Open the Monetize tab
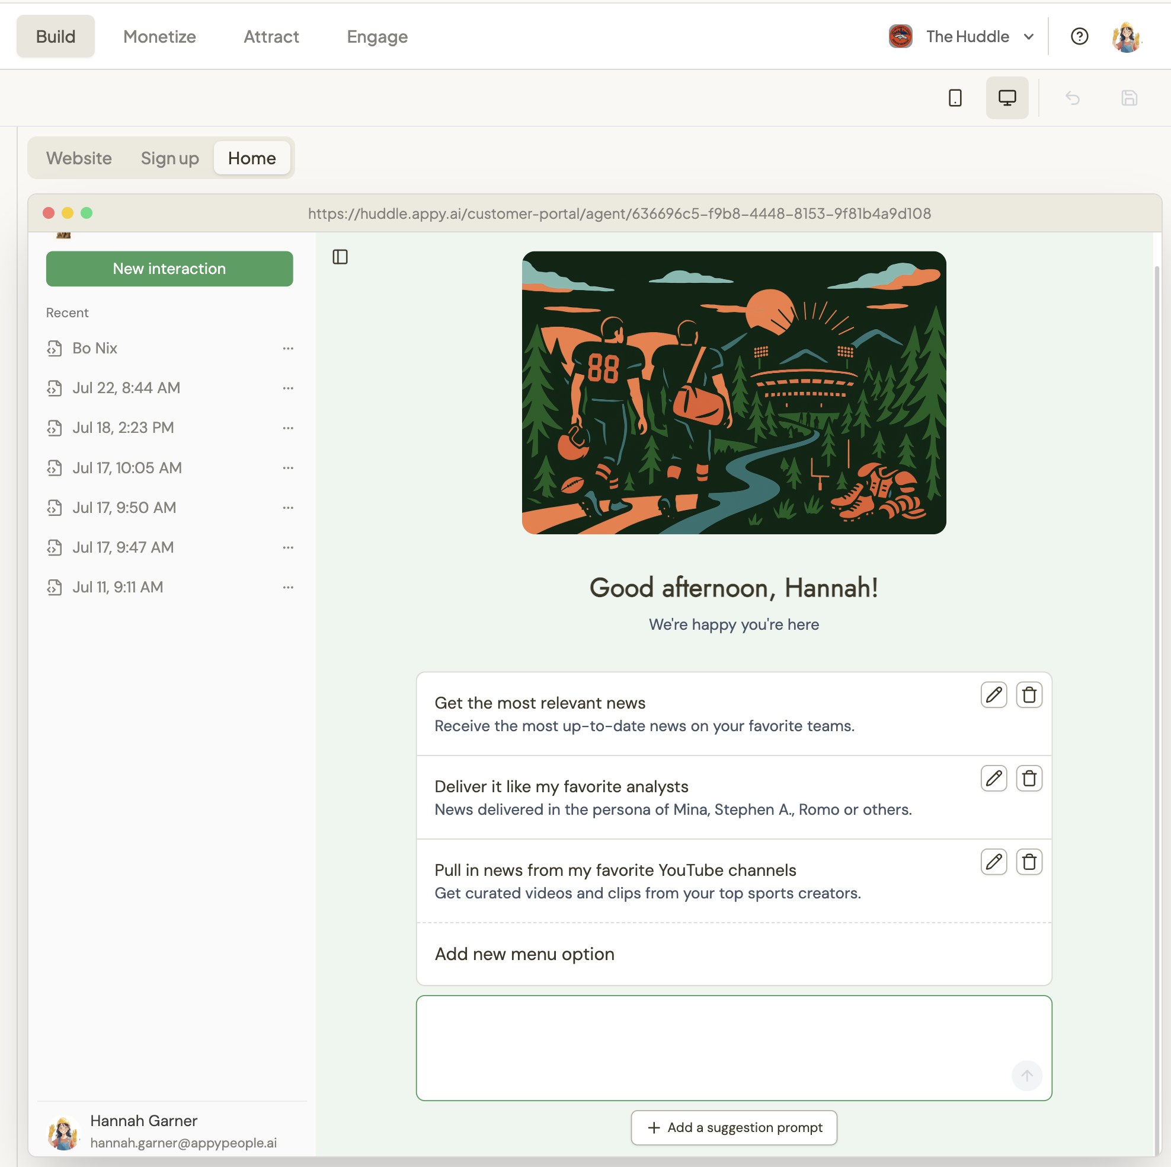Image resolution: width=1171 pixels, height=1167 pixels. click(x=159, y=36)
